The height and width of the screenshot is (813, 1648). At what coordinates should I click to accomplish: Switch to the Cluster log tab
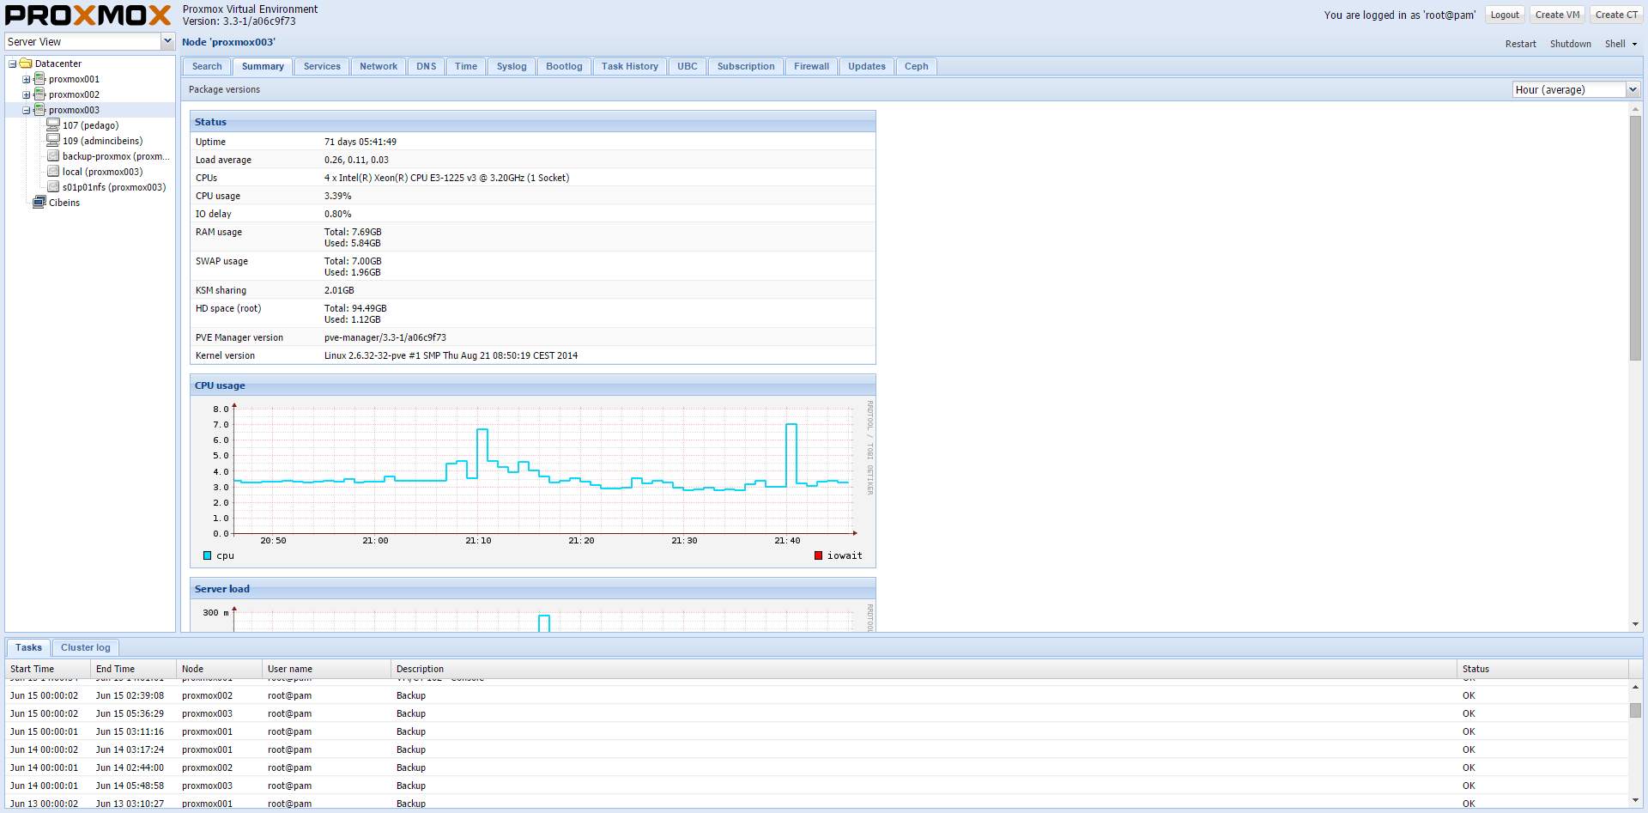(x=86, y=647)
